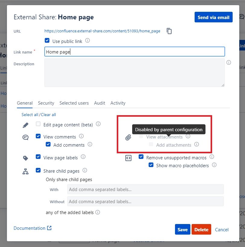Screen dimensions: 245x247
Task: Open the Activity tab
Action: [118, 103]
